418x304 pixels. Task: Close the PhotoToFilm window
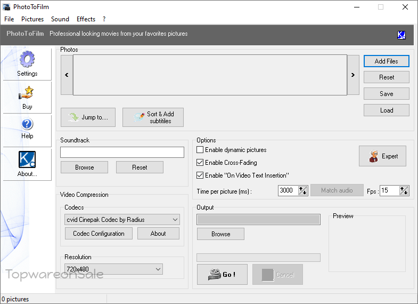click(x=405, y=7)
